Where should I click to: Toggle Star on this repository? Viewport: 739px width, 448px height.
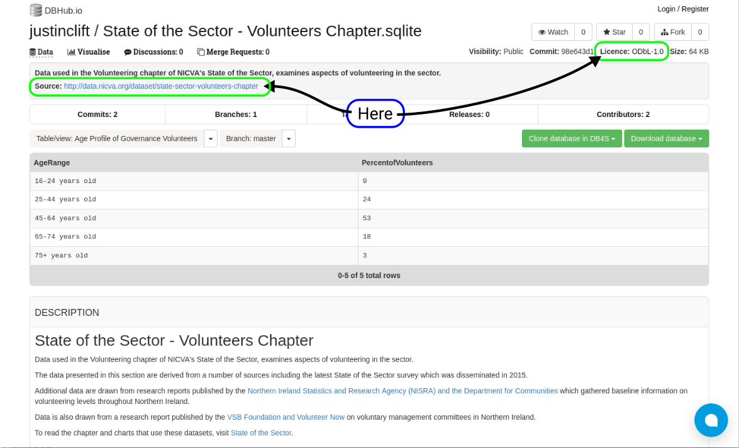coord(614,31)
